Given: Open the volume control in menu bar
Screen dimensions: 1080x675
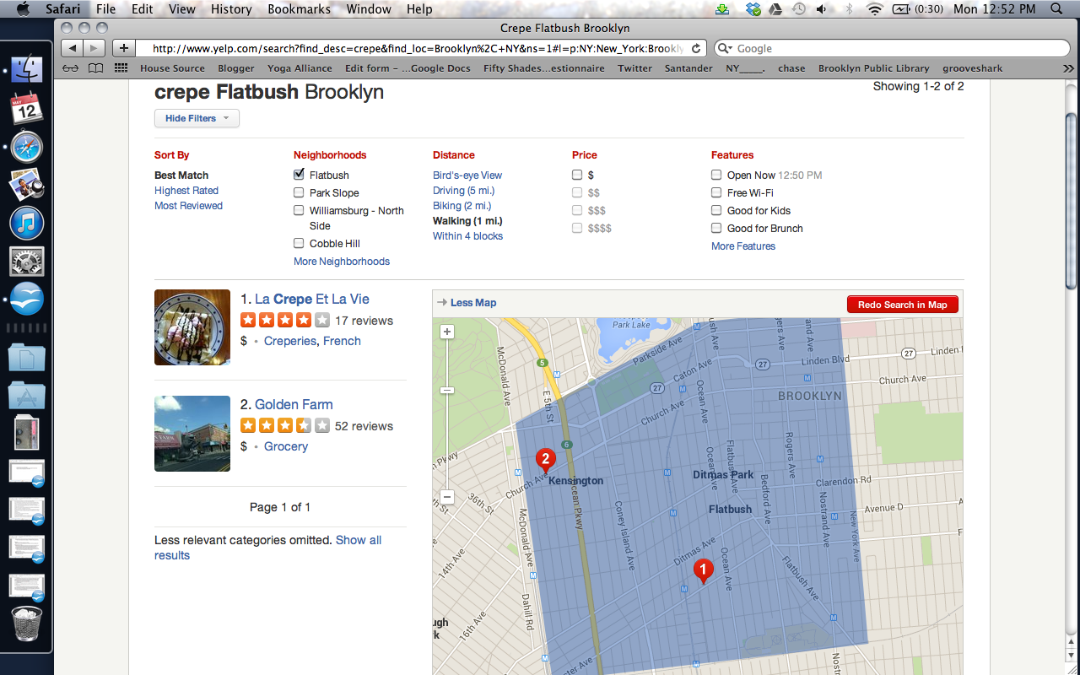Looking at the screenshot, I should 822,9.
